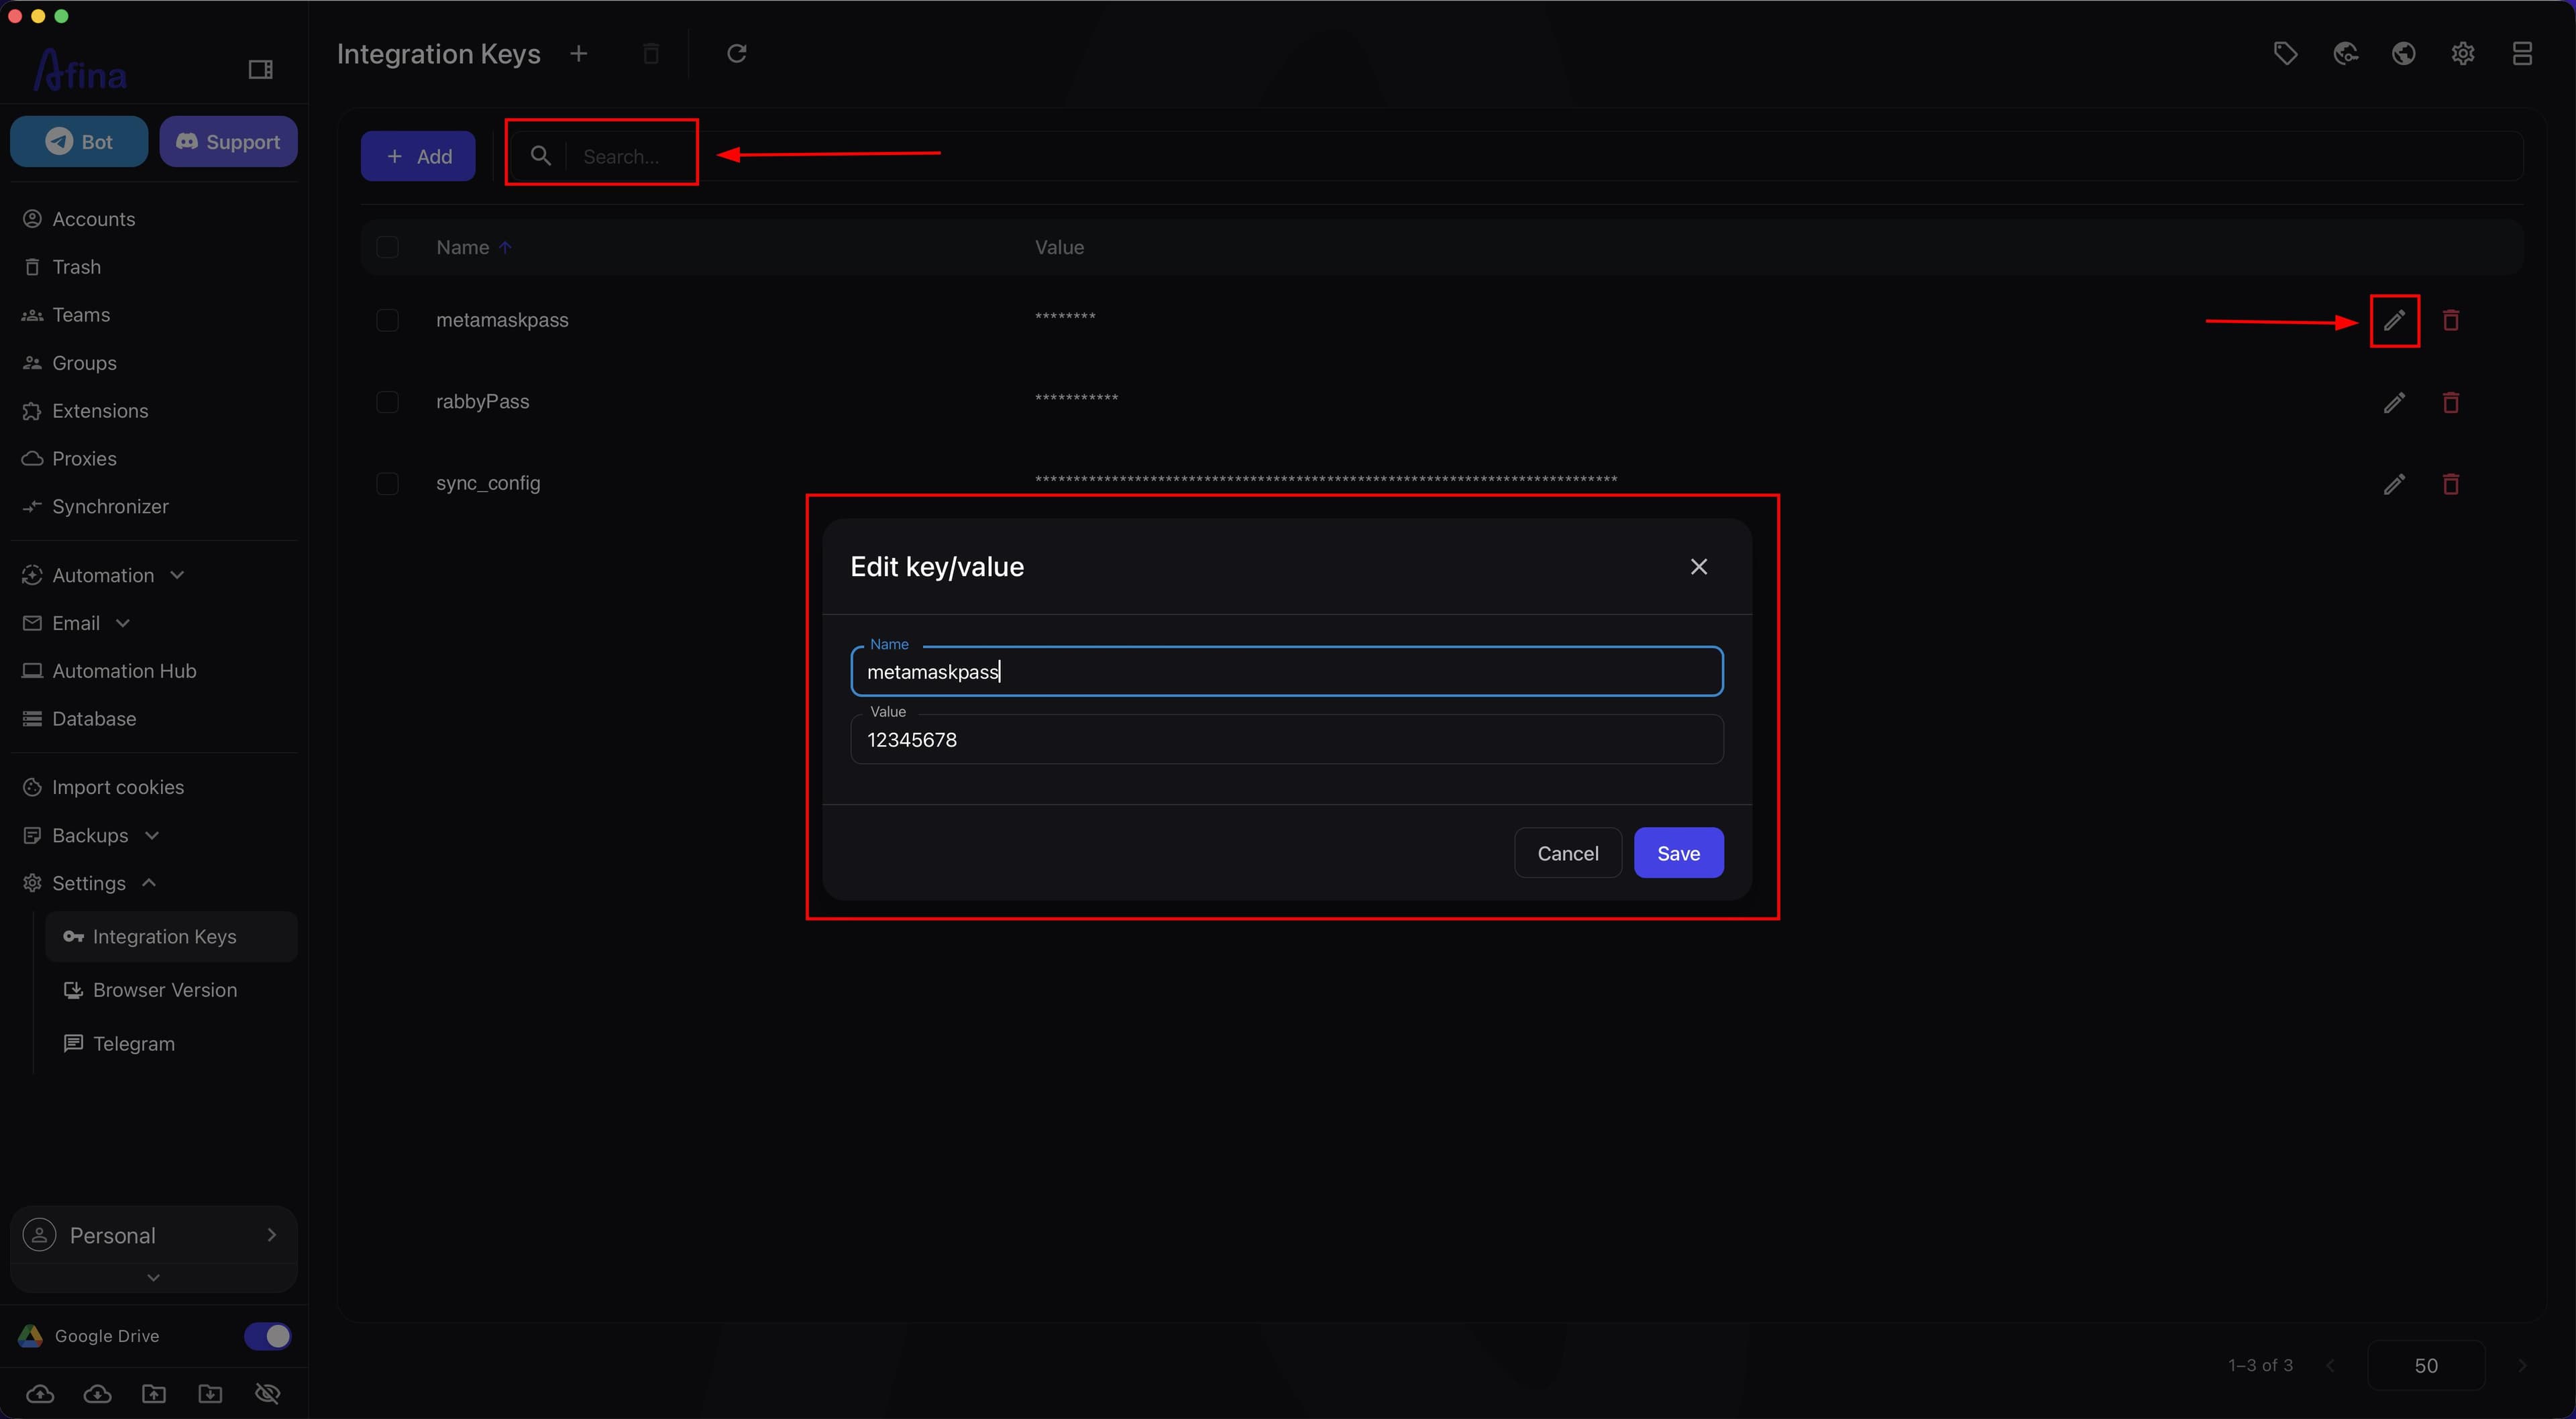This screenshot has height=1419, width=2576.
Task: Collapse the sidebar panel icon
Action: (260, 69)
